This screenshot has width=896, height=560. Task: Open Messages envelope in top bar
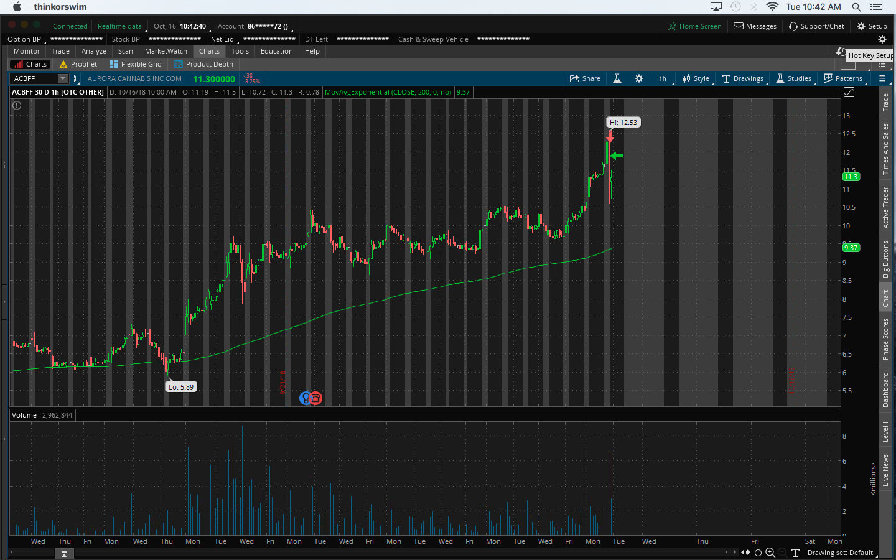click(755, 26)
